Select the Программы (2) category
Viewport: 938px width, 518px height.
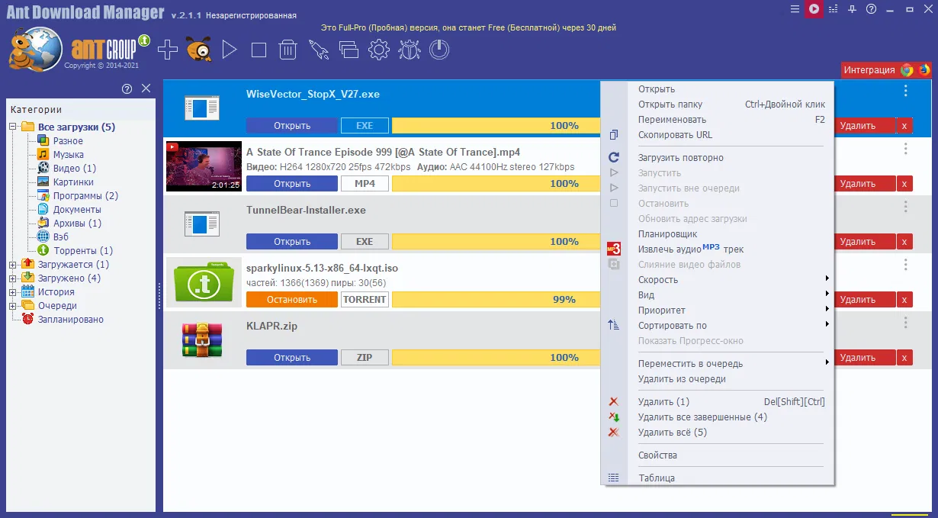coord(85,196)
